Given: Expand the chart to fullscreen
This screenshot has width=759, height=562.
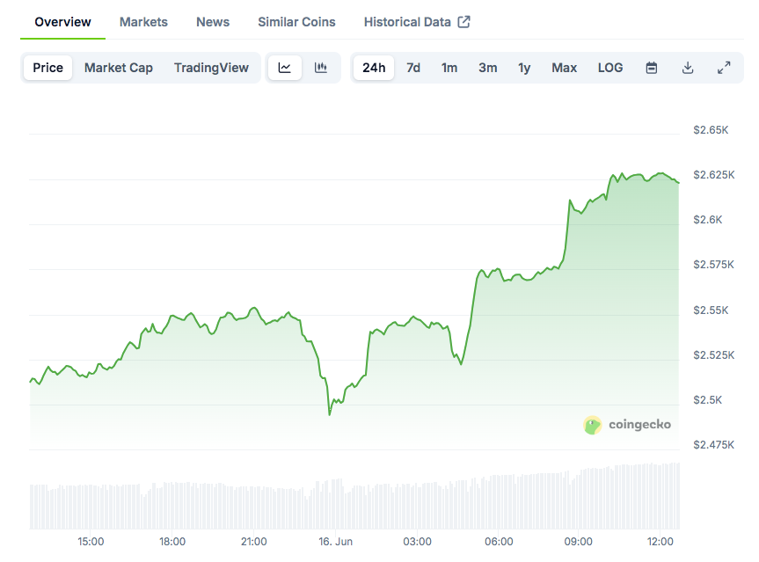Looking at the screenshot, I should pos(724,67).
